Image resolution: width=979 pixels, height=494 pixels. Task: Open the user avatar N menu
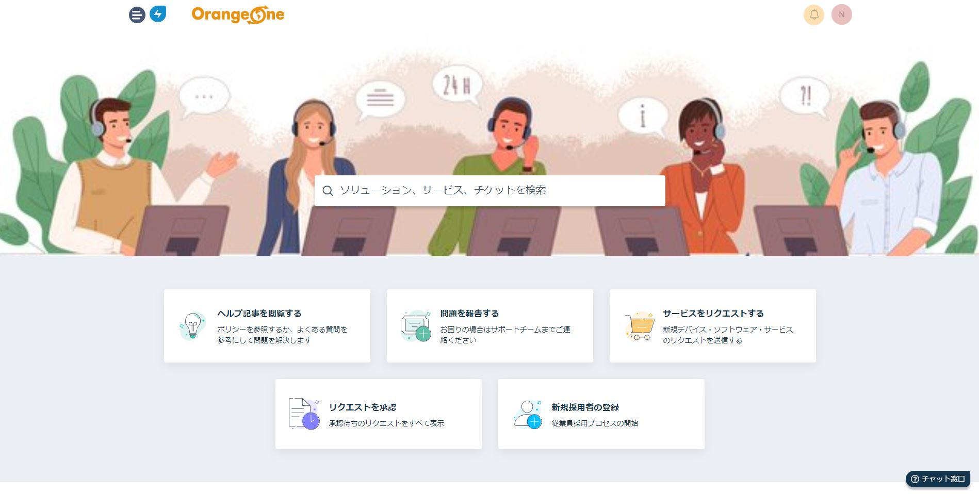click(x=842, y=14)
